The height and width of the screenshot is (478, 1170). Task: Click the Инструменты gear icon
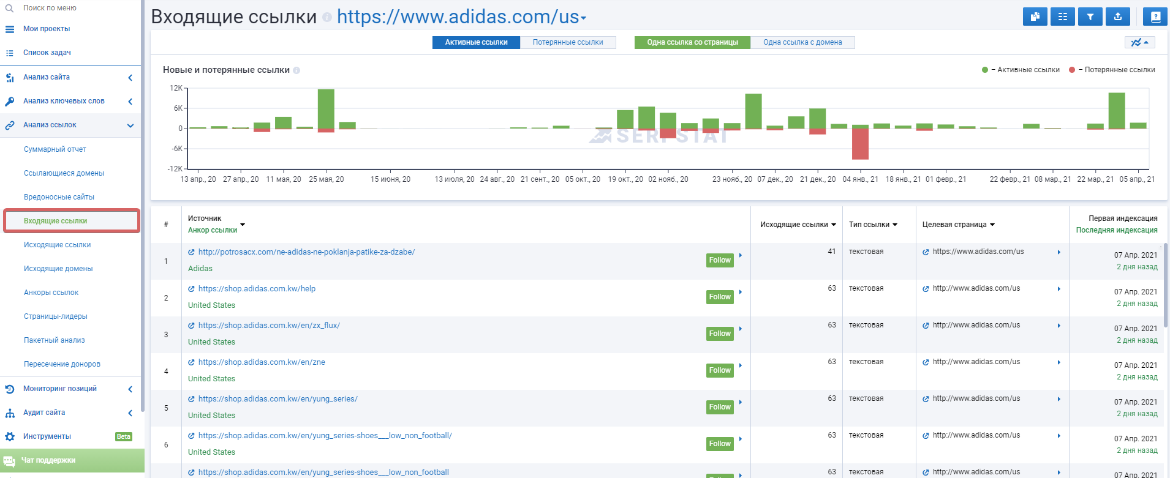point(9,436)
